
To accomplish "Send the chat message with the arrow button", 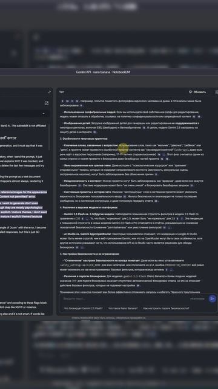I will click(x=212, y=298).
